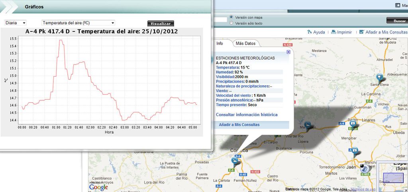
Task: Select the info panel marker below Mengíbar
Action: pos(354,152)
